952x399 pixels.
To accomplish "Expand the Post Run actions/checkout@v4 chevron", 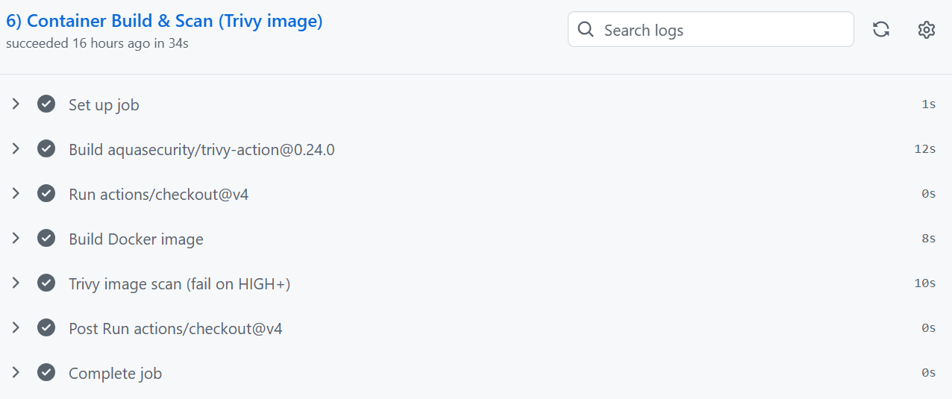I will pyautogui.click(x=16, y=328).
